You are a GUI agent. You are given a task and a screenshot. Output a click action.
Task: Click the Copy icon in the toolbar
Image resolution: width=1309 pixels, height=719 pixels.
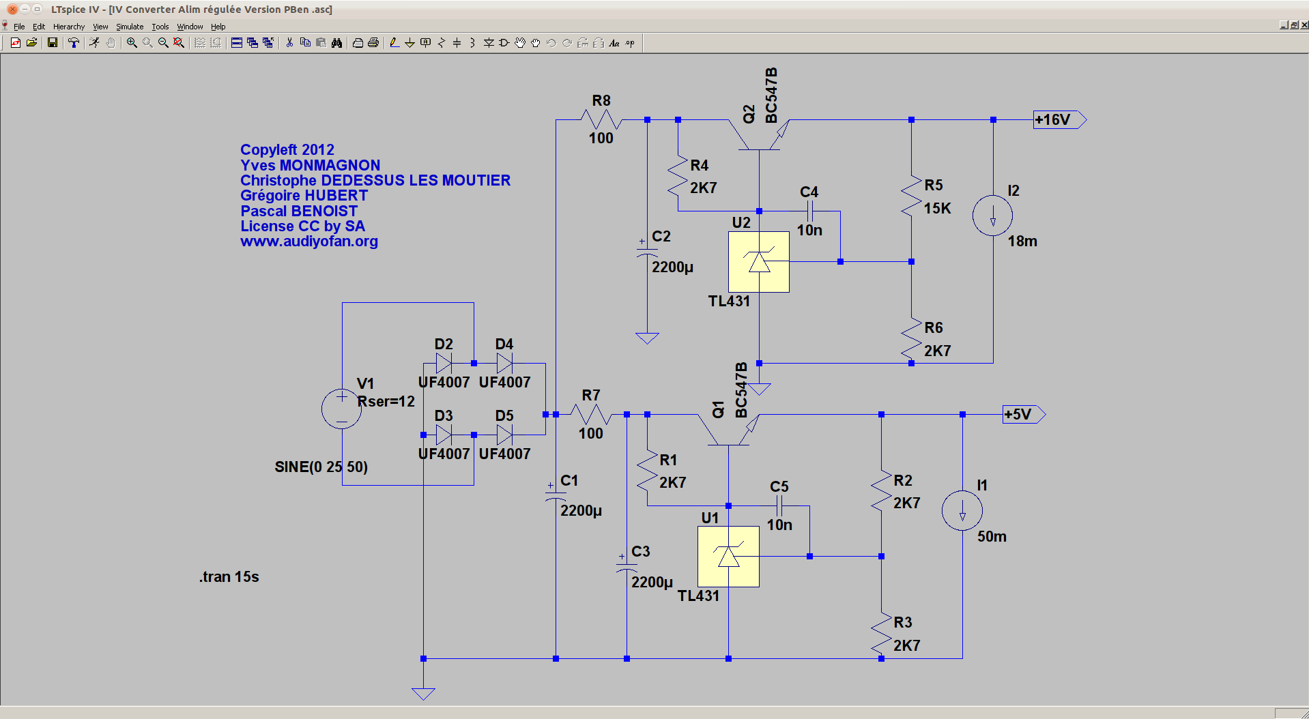point(305,42)
